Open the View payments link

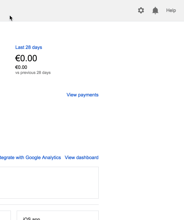point(82,95)
